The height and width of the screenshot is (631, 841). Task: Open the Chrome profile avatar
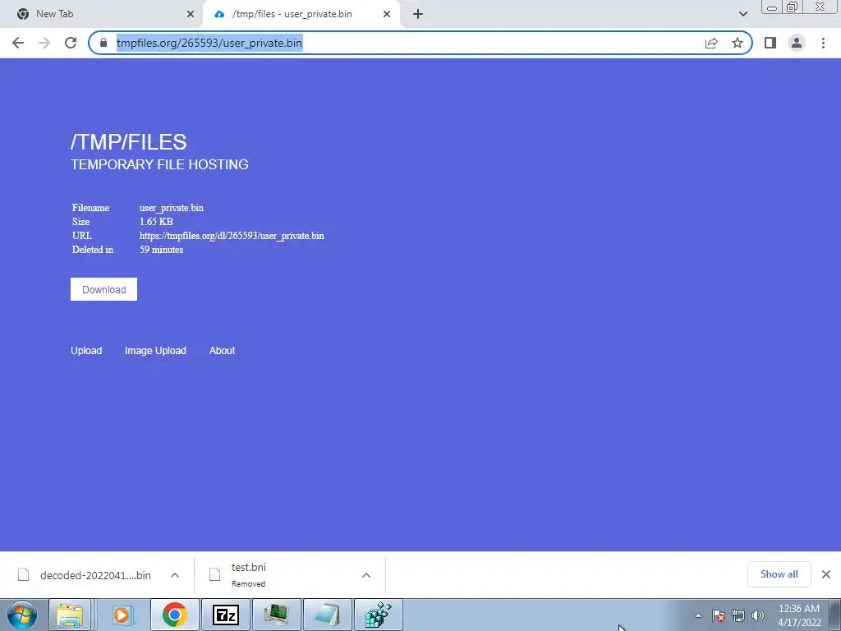pos(797,43)
